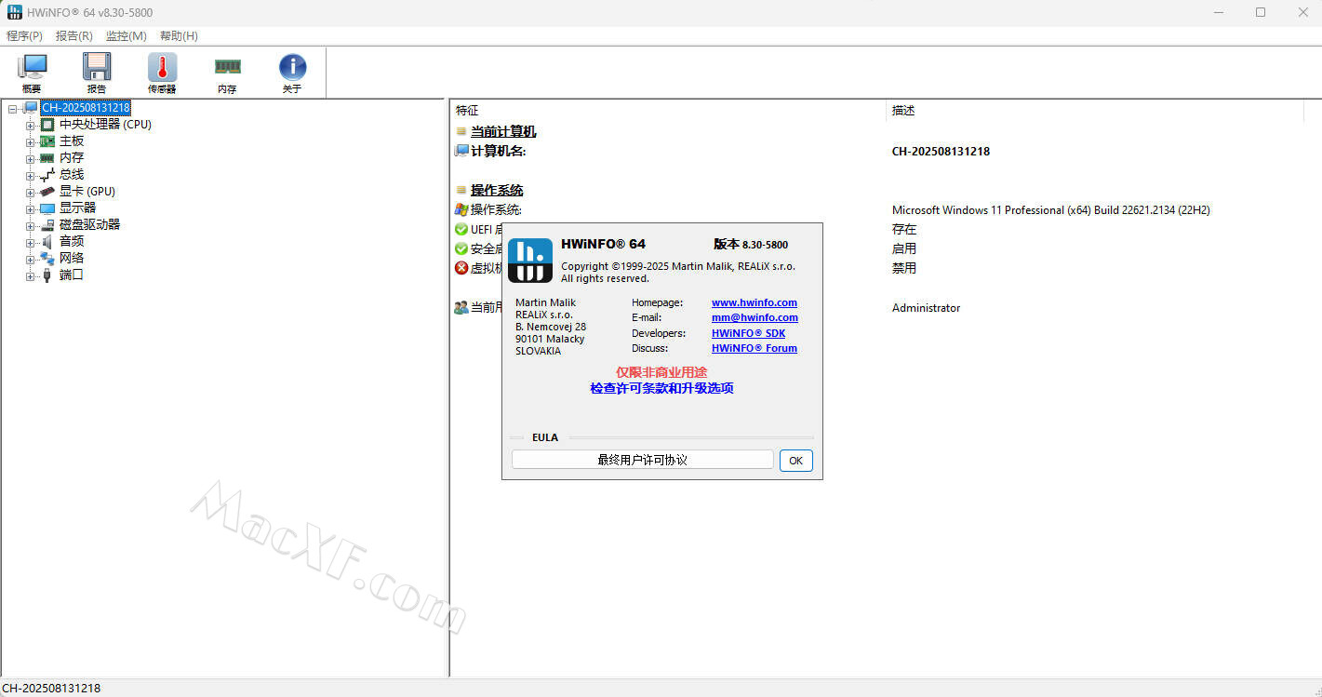The width and height of the screenshot is (1322, 697).
Task: Select the 显卡 (GPU) tree item
Action: coord(87,192)
